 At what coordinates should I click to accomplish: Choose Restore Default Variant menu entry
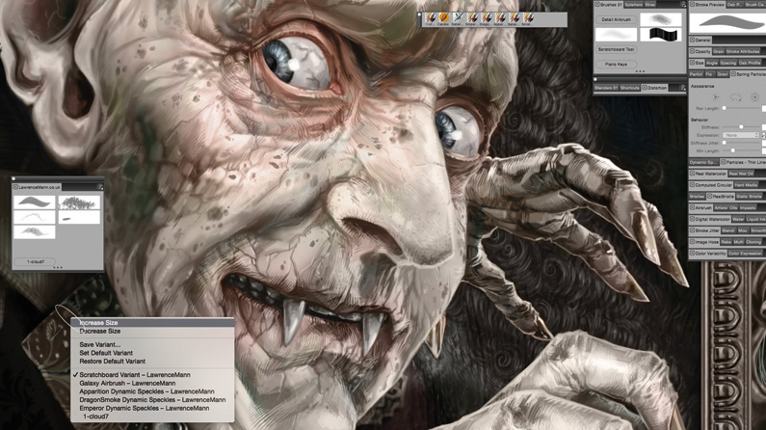152,362
